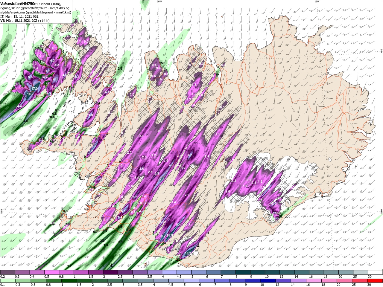This screenshot has height=287, width=383.
Task: Click the 'IT: Mán. 15. 11. 2021 06Z' line
Action: [19, 16]
